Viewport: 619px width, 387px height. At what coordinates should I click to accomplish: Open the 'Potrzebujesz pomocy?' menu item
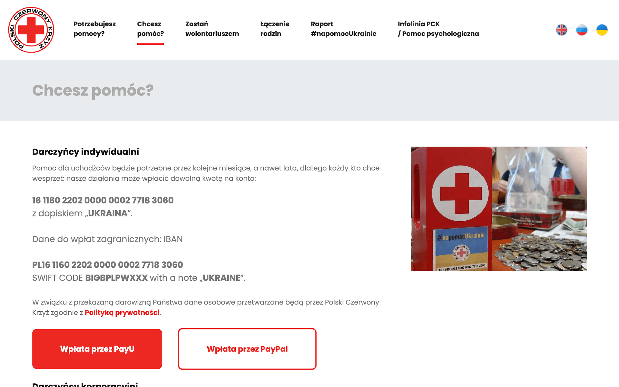(x=94, y=29)
